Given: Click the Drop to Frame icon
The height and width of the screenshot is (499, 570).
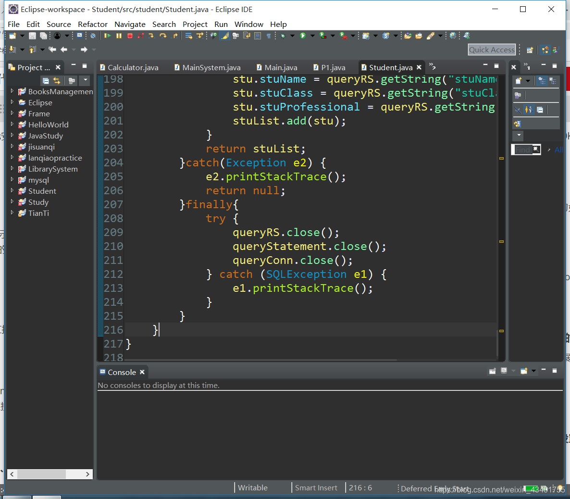Looking at the screenshot, I should 188,36.
